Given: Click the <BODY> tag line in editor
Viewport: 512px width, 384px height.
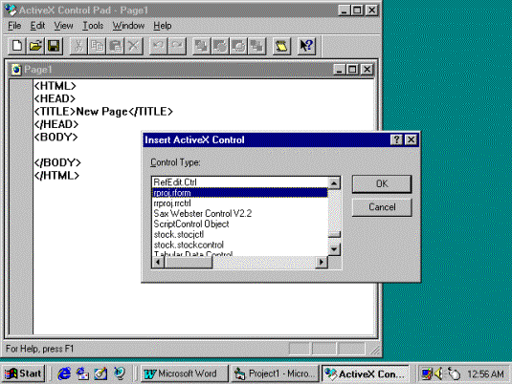Looking at the screenshot, I should [56, 138].
